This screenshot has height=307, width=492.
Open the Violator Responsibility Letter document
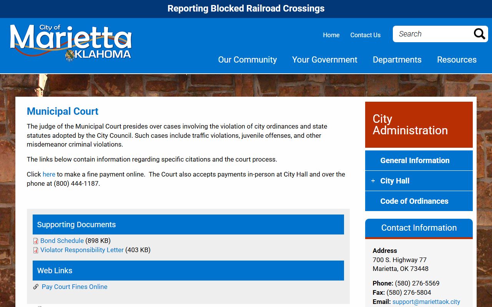click(x=82, y=250)
